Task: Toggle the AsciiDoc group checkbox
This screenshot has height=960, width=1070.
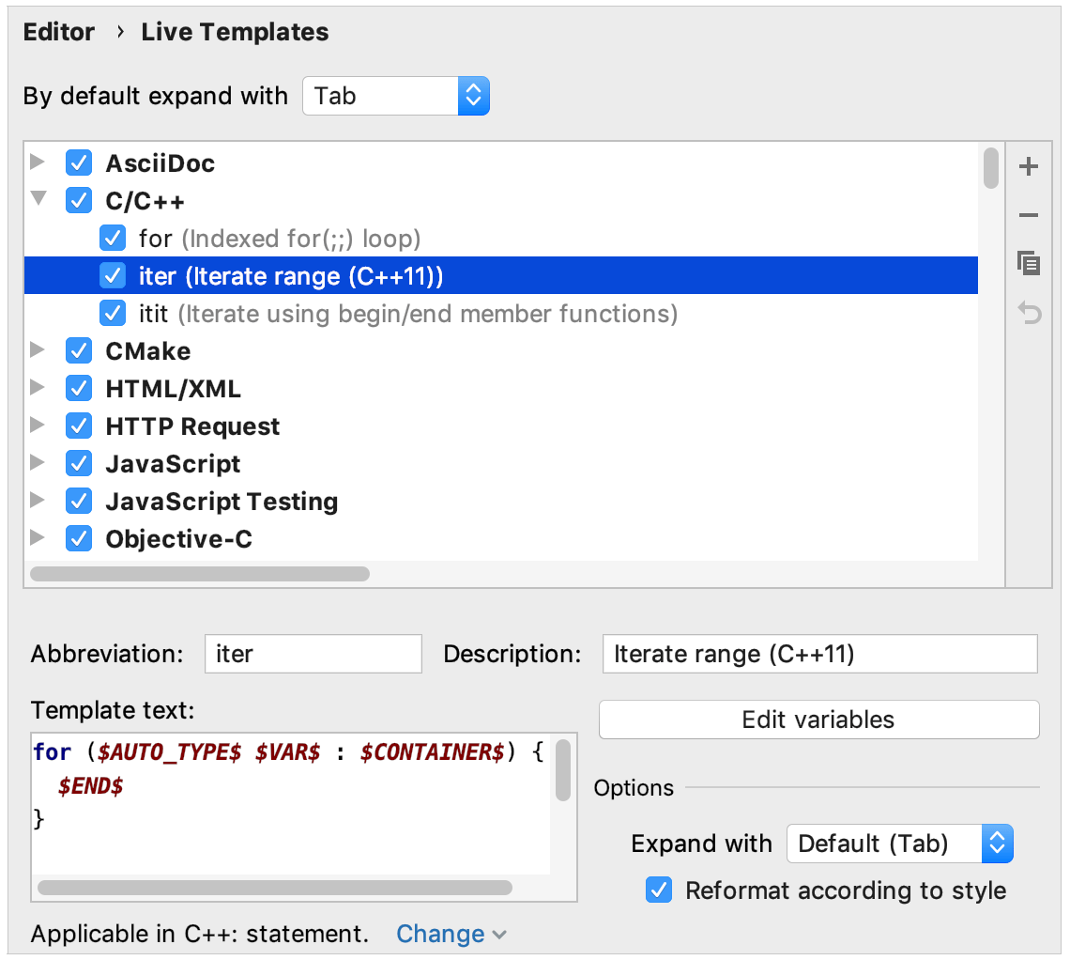Action: [79, 163]
